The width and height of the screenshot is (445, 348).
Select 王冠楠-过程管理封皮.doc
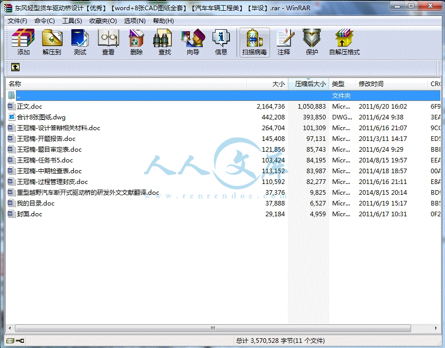coord(52,181)
